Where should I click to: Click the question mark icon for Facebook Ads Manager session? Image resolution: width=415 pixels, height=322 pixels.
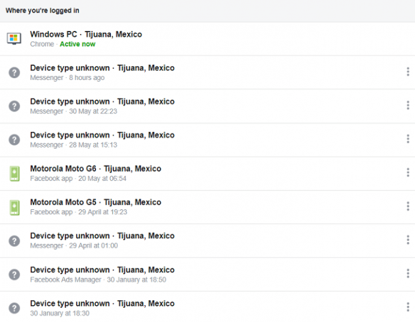14,274
